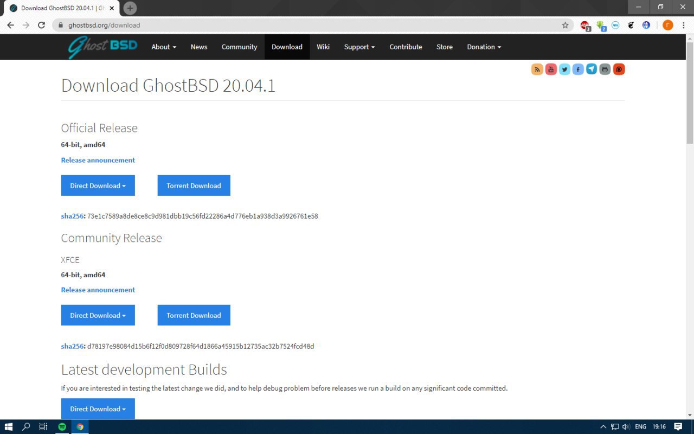The image size is (694, 434).
Task: Open Windows taskbar search
Action: click(x=26, y=427)
